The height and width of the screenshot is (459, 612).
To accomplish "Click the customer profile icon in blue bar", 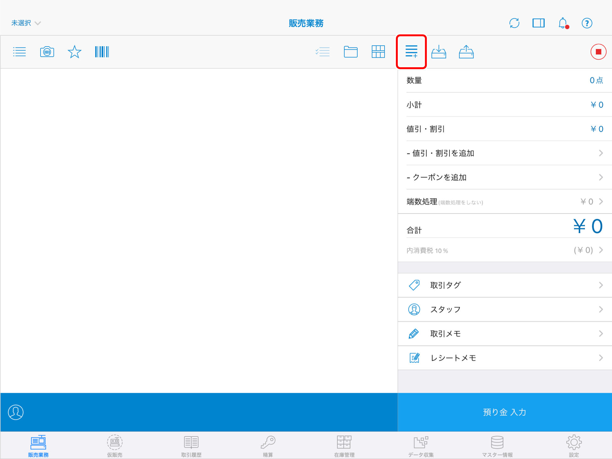I will tap(16, 412).
